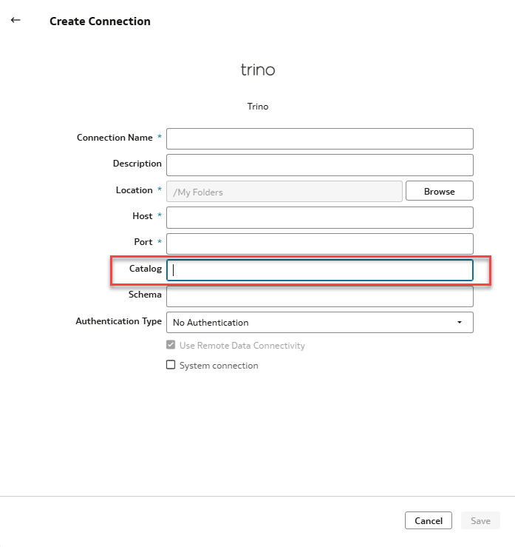Click the trino logo
The image size is (515, 547).
pyautogui.click(x=258, y=70)
